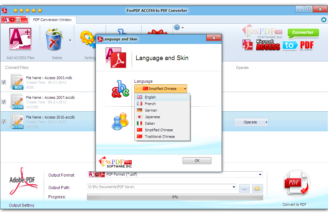Expand the help icon dropdown arrow
The height and width of the screenshot is (214, 328).
pyautogui.click(x=183, y=28)
